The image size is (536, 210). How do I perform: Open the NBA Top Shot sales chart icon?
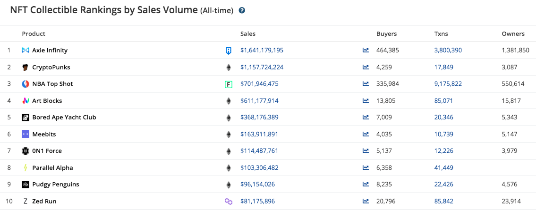point(366,84)
